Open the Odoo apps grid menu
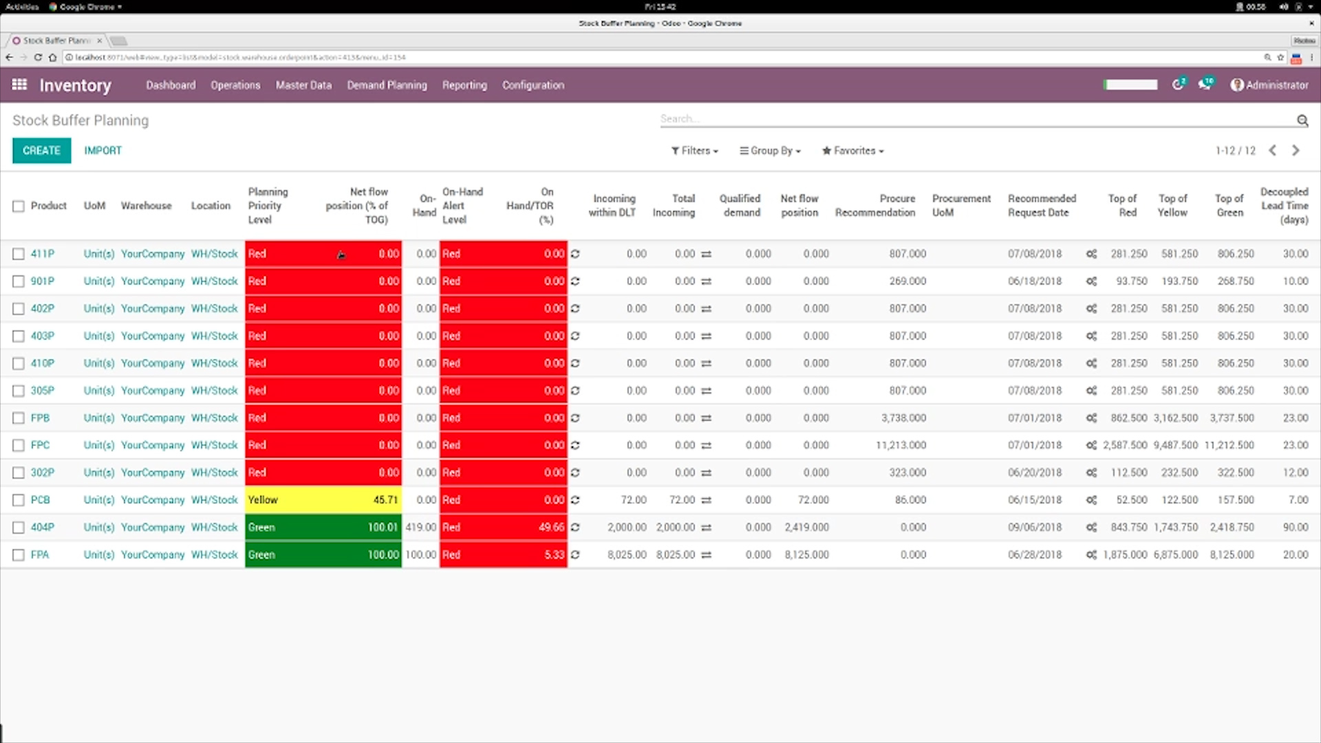Screen dimensions: 1321x743 pyautogui.click(x=19, y=85)
